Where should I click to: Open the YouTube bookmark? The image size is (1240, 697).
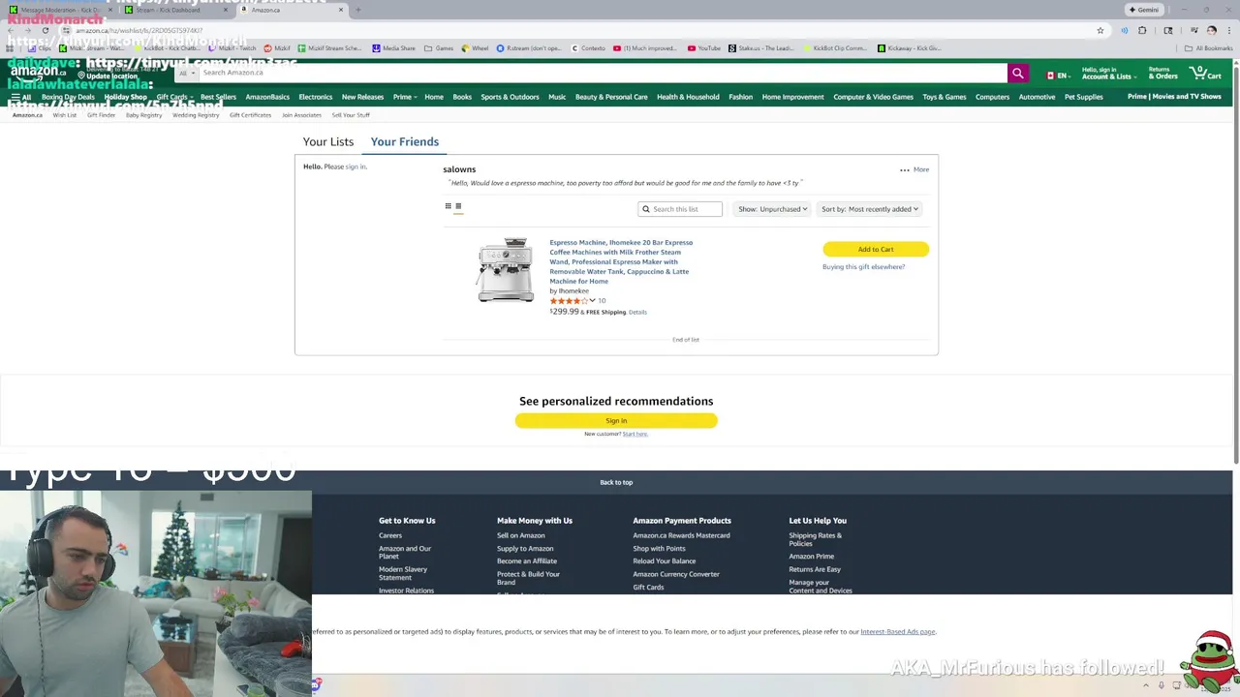pyautogui.click(x=704, y=47)
